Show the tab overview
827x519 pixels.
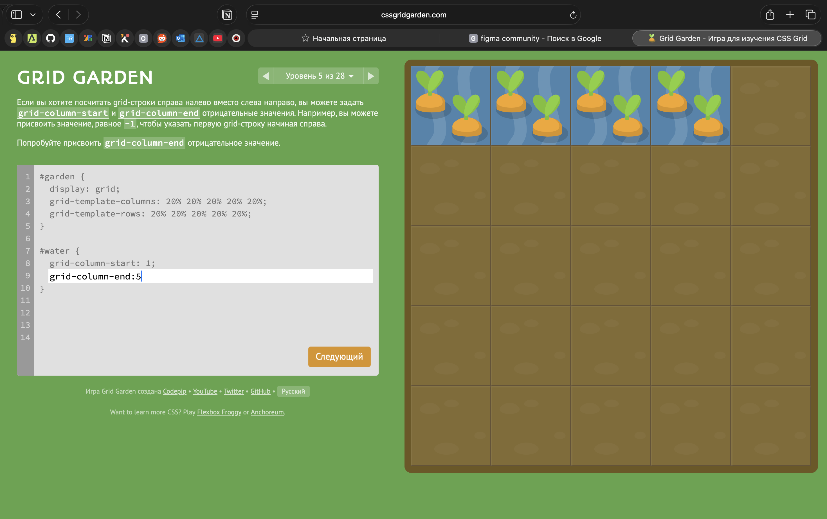coord(810,15)
